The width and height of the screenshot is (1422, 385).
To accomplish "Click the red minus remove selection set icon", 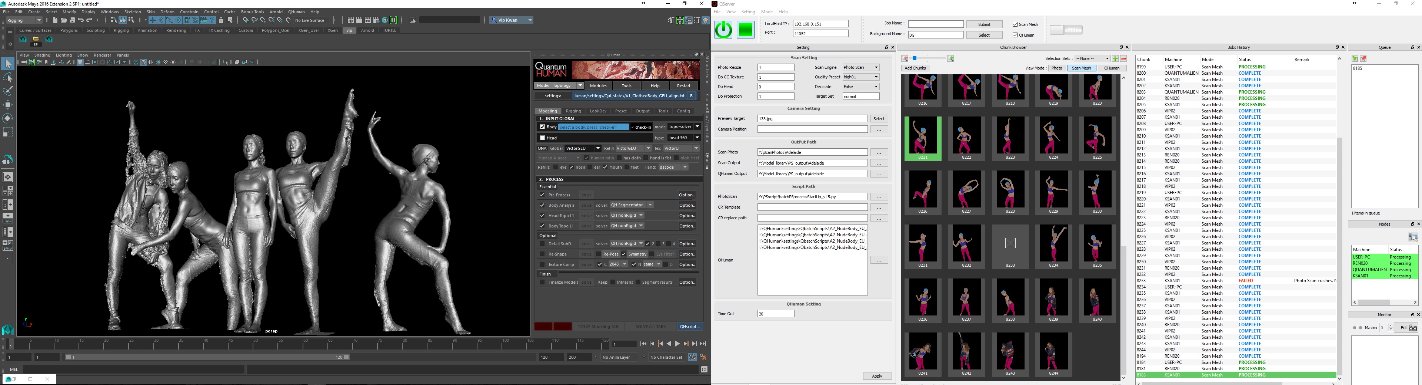I will pos(1123,58).
